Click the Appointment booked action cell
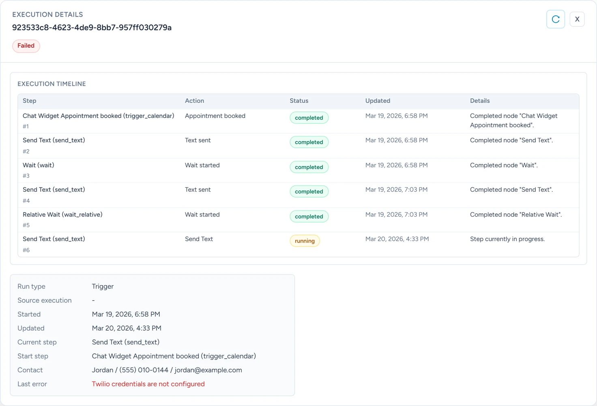Viewport: 597px width, 406px height. 215,116
